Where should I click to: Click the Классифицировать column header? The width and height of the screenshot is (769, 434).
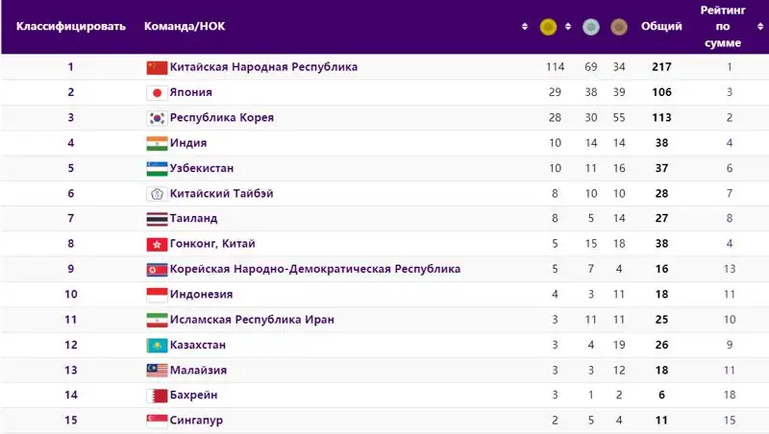click(x=71, y=27)
